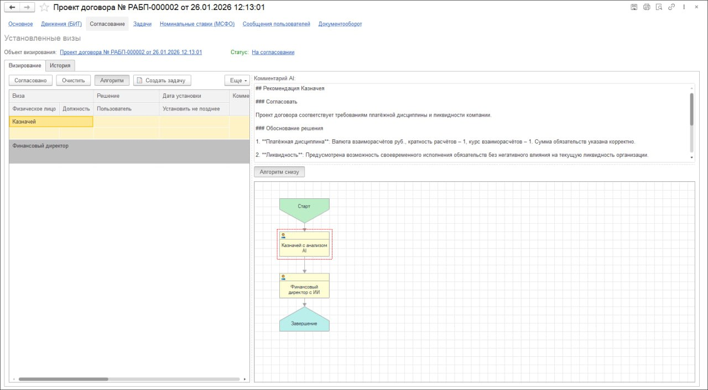
Task: Select the Финансовый директор visa row
Action: [129, 151]
